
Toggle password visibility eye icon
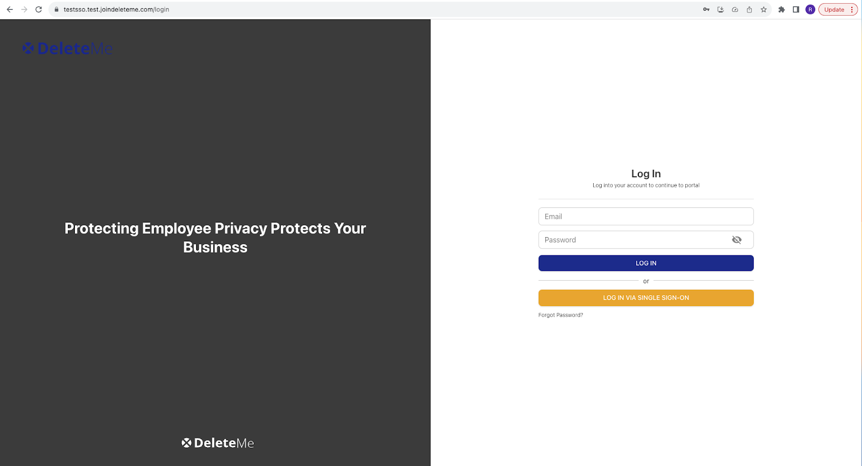pyautogui.click(x=736, y=240)
